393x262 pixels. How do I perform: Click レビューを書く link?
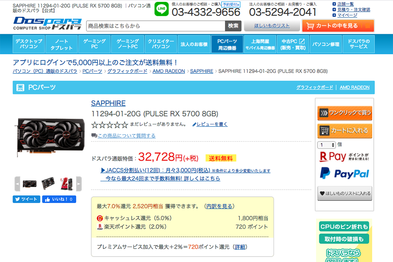click(x=212, y=124)
